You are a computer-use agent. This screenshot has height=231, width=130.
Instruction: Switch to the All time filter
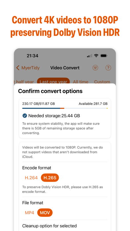[81, 82]
